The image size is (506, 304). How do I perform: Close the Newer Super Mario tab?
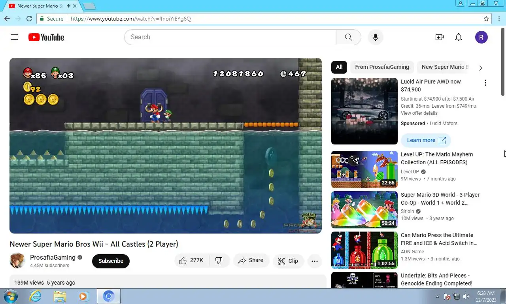click(x=75, y=6)
